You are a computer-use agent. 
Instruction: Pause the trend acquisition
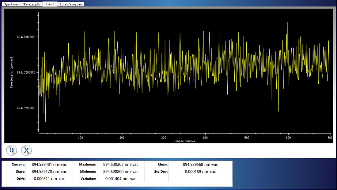[x=12, y=150]
